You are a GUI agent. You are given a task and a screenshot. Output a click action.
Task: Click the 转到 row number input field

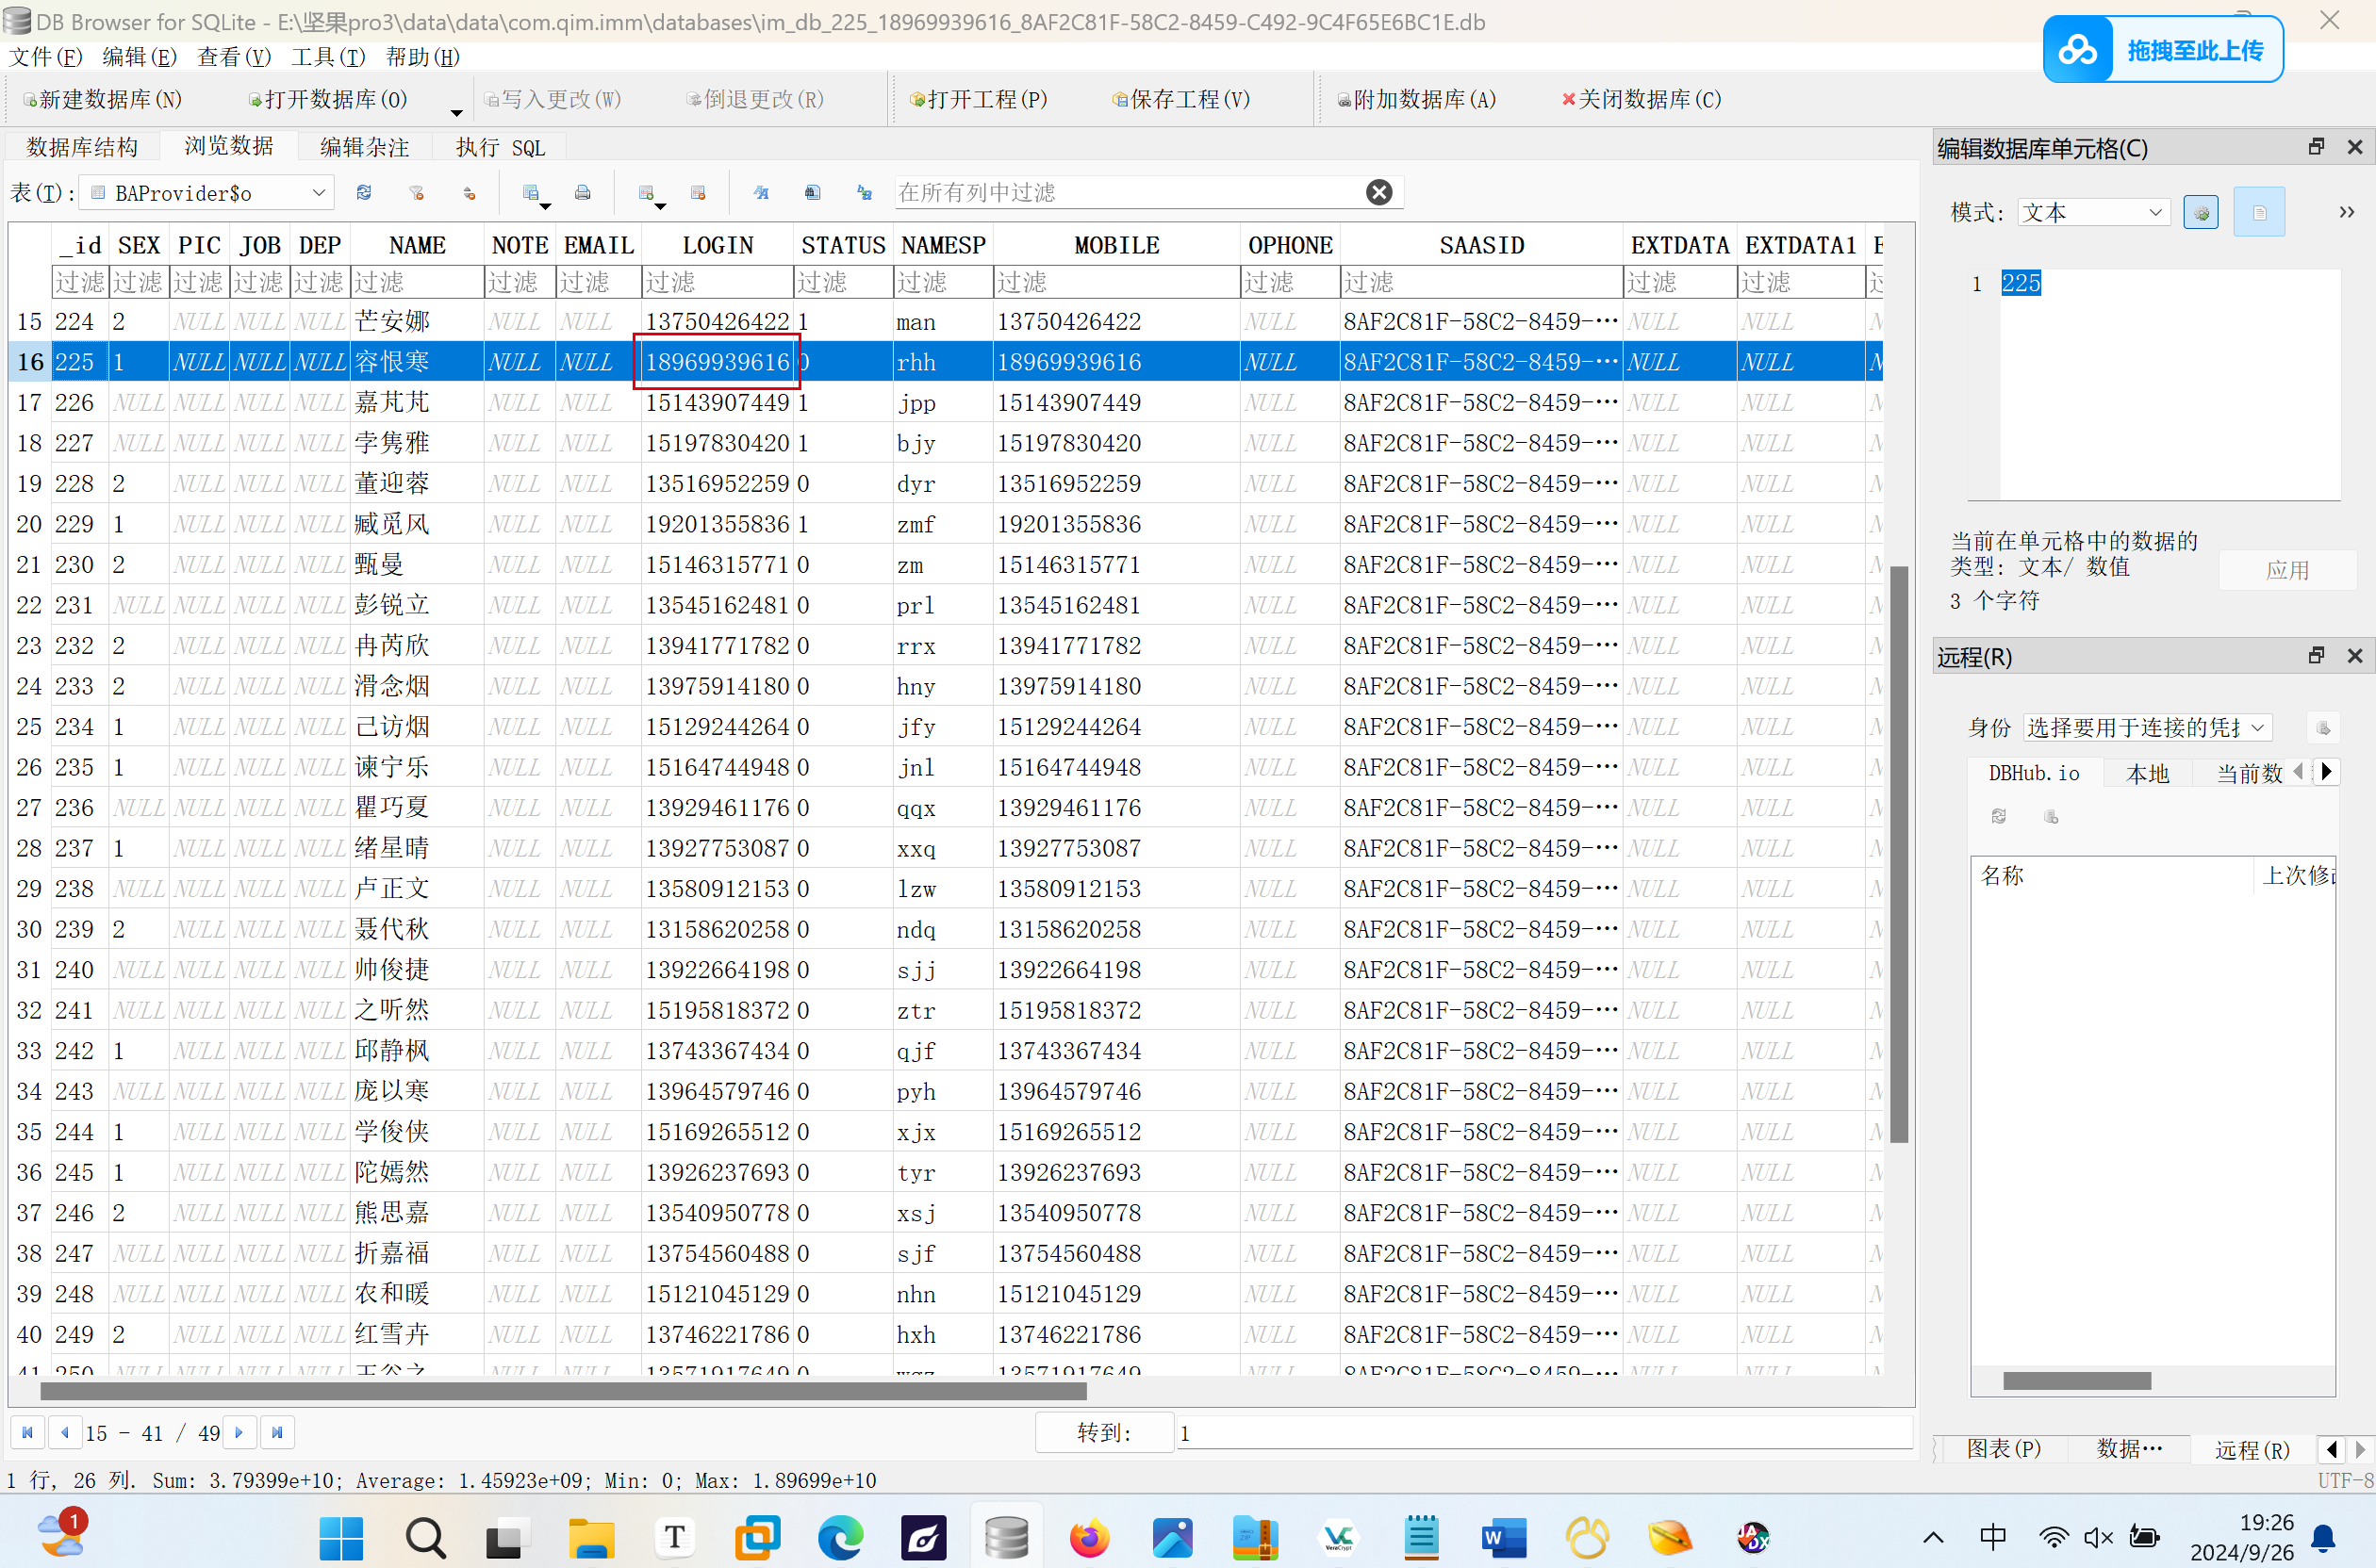[1543, 1432]
